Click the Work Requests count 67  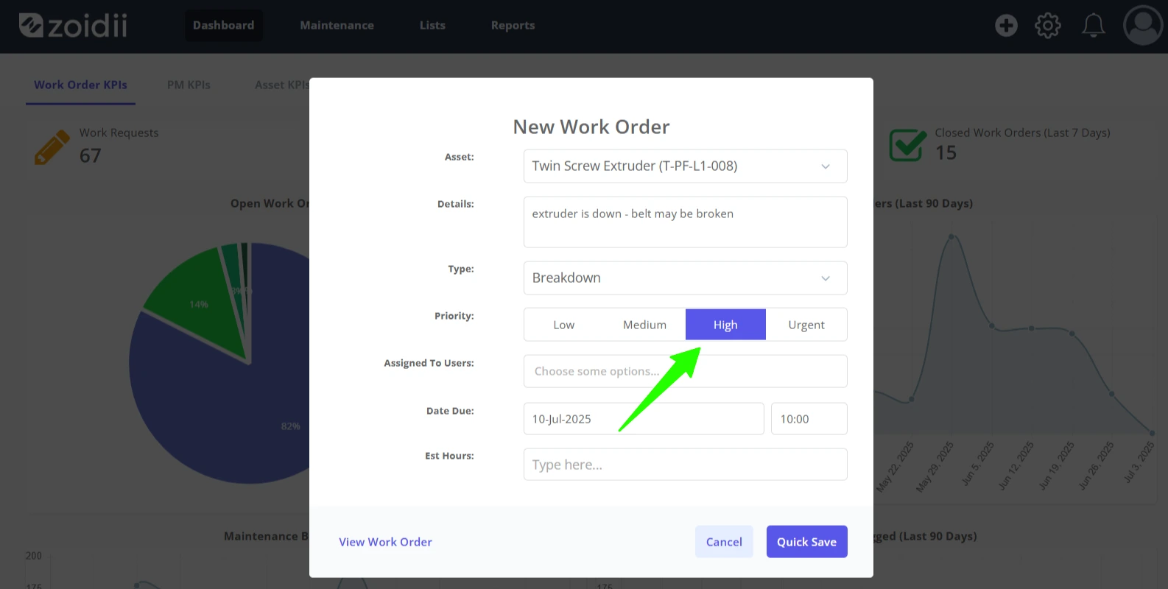pyautogui.click(x=90, y=156)
